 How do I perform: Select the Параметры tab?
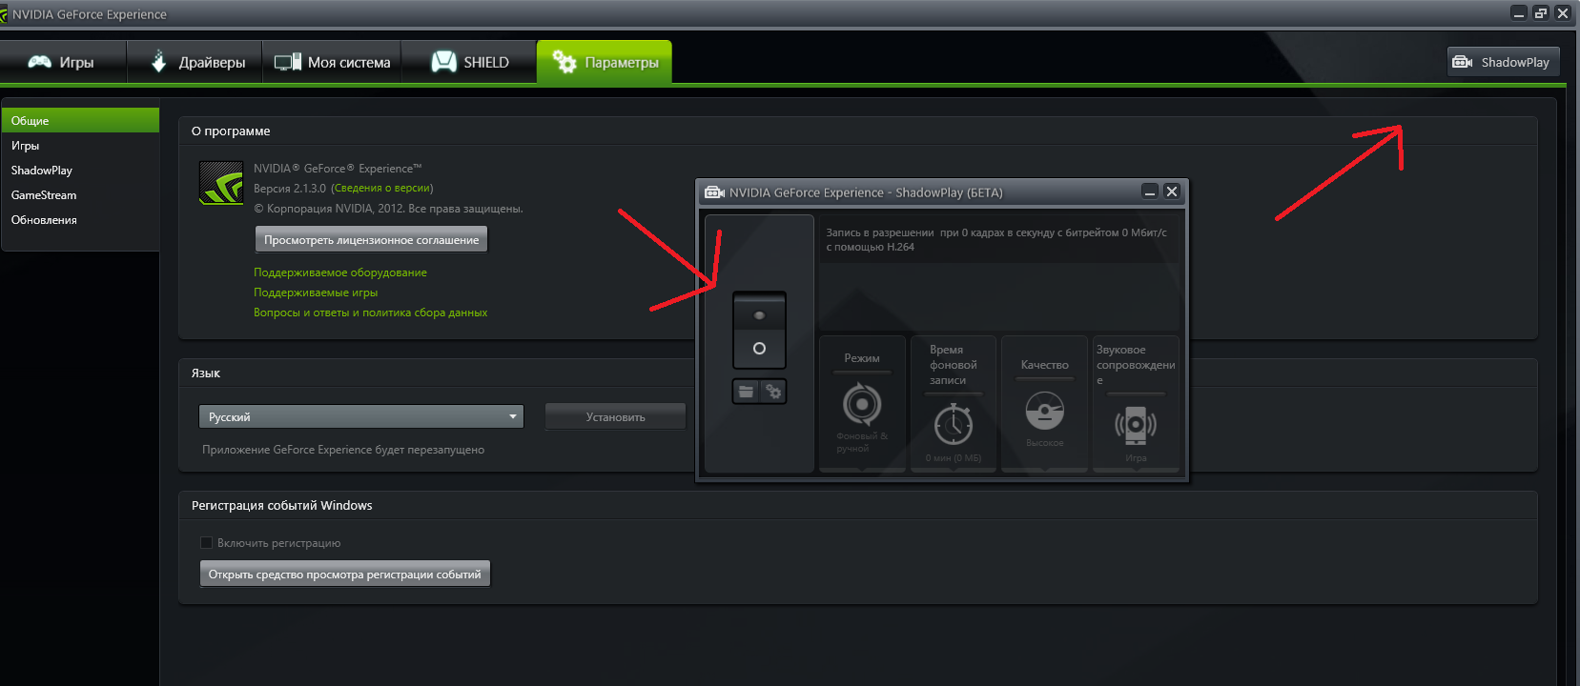pyautogui.click(x=605, y=62)
